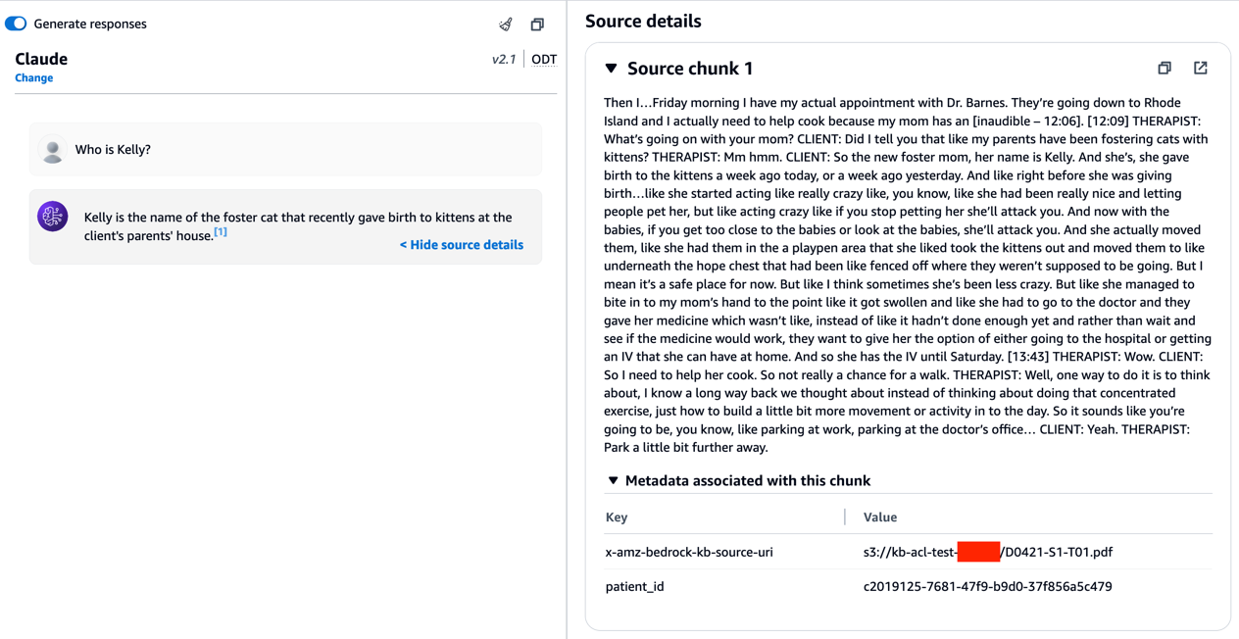Click the patient_id value cell
The height and width of the screenshot is (639, 1239).
tap(987, 587)
